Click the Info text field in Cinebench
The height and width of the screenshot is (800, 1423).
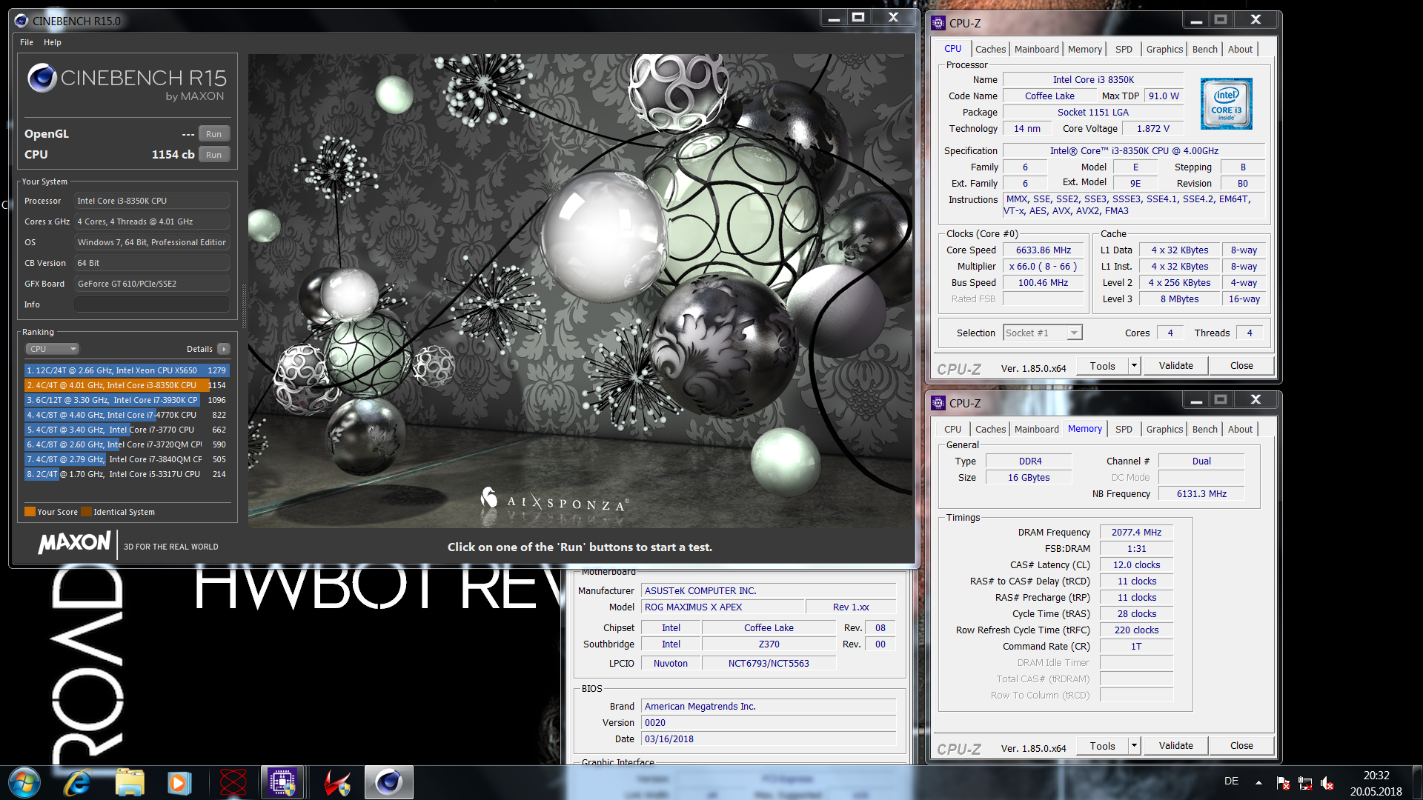click(x=152, y=304)
